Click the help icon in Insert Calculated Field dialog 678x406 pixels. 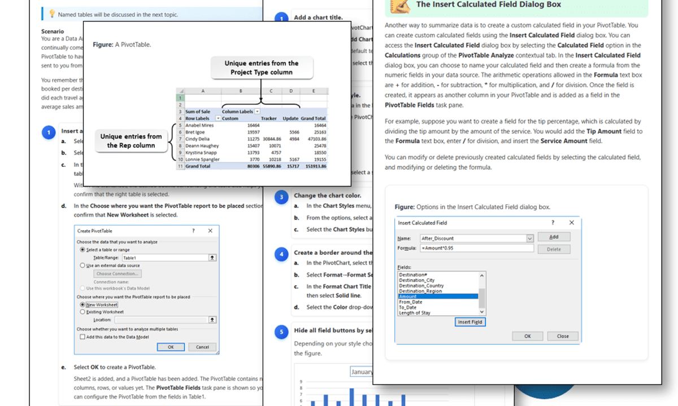pyautogui.click(x=553, y=223)
